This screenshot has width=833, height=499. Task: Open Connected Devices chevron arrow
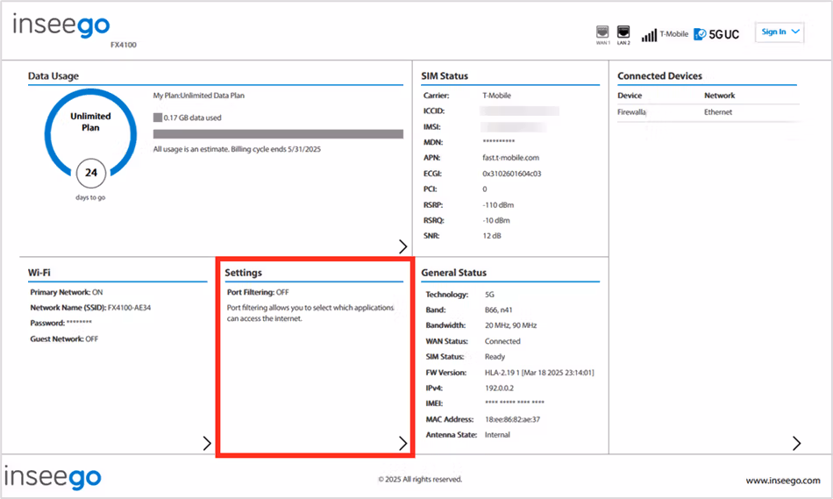click(x=796, y=443)
